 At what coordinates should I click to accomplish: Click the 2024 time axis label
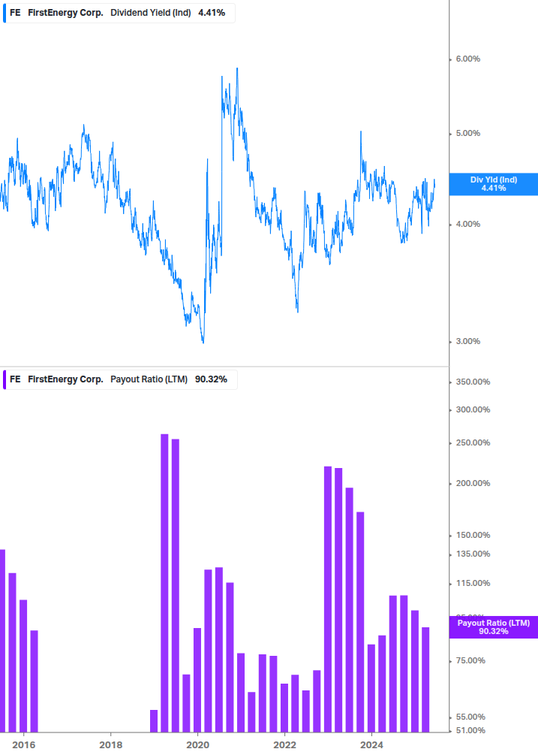(x=371, y=745)
